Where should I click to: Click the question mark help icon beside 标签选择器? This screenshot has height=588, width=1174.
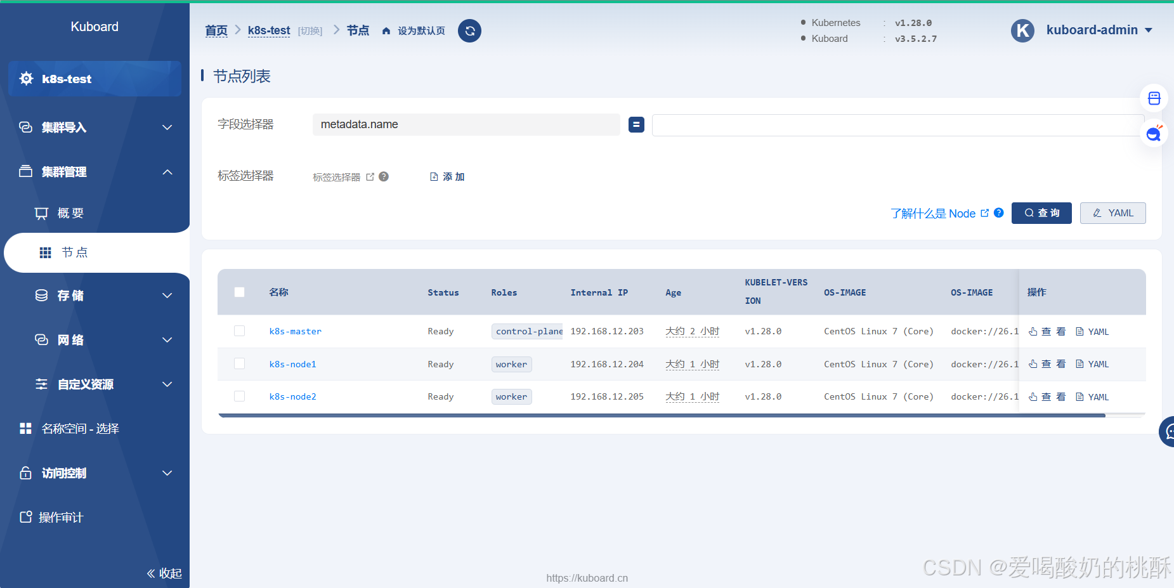pos(384,177)
